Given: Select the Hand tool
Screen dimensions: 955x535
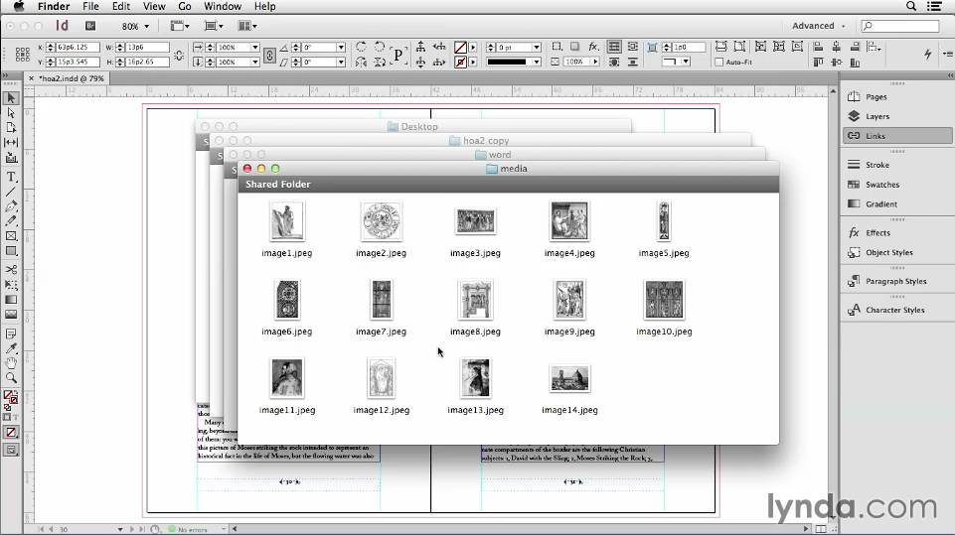Looking at the screenshot, I should 11,362.
